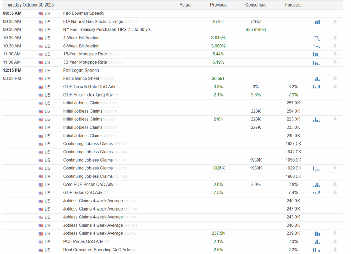The height and width of the screenshot is (254, 351).
Task: Toggle the alert bell for PCE Prices QoQ
Action: coord(335,242)
